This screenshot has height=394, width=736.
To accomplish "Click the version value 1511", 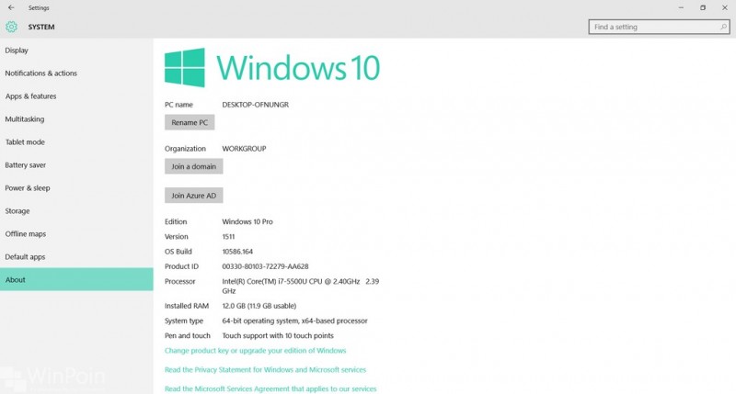I will coord(228,237).
